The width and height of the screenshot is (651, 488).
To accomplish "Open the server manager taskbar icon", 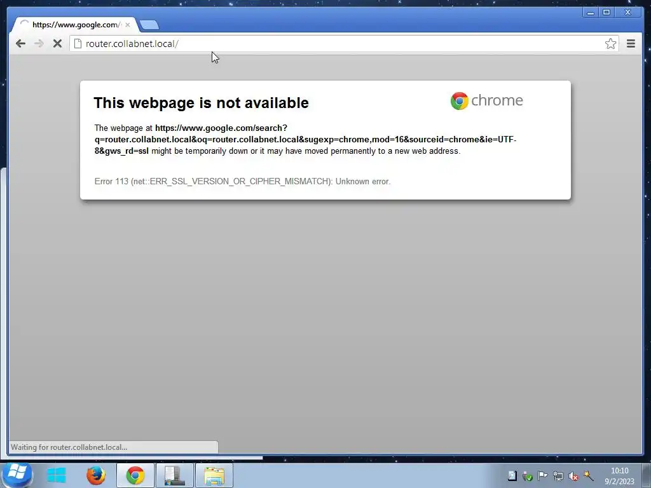I will 175,475.
